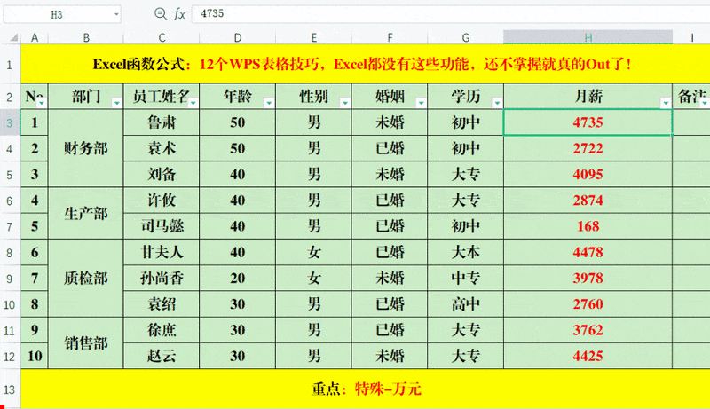
Task: Click the salary cell 2760
Action: 588,304
